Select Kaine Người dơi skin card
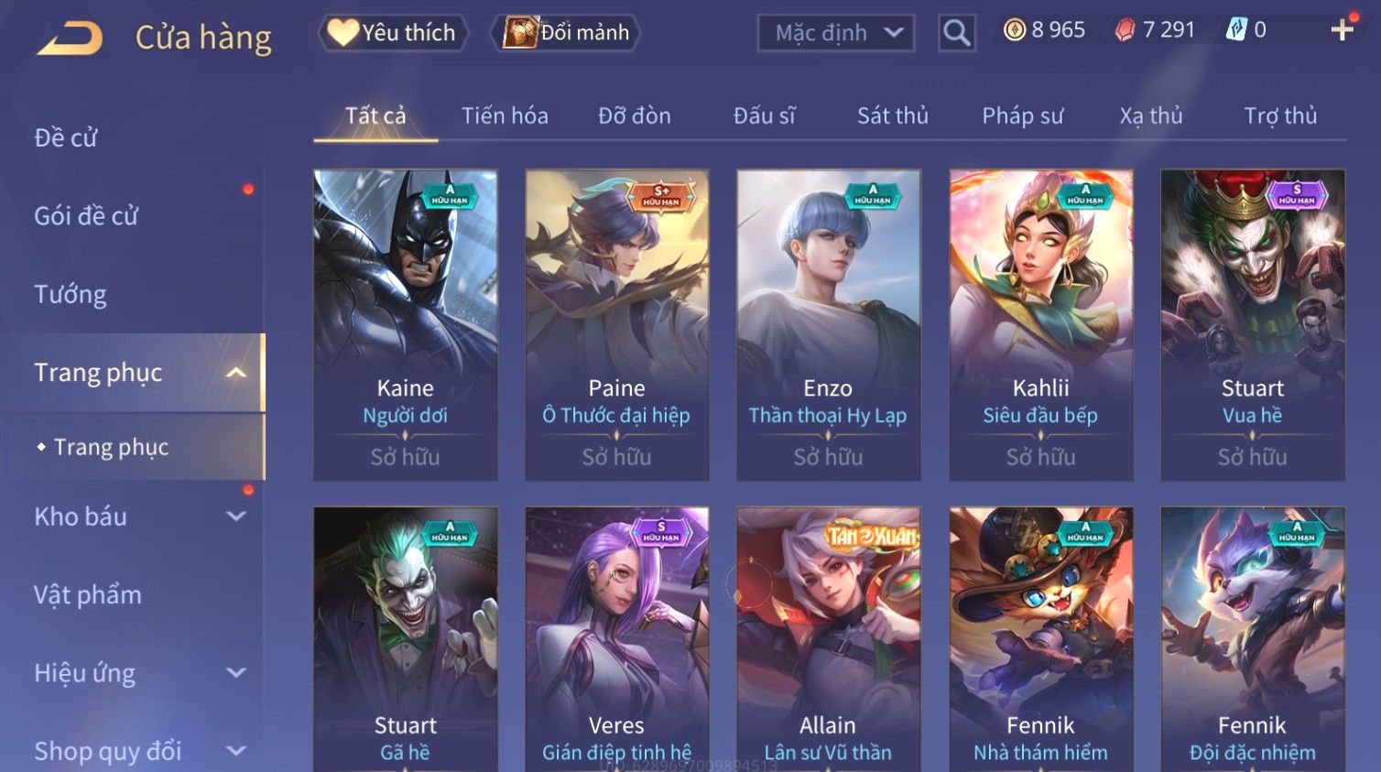Screen dimensions: 1381x772 click(x=406, y=325)
